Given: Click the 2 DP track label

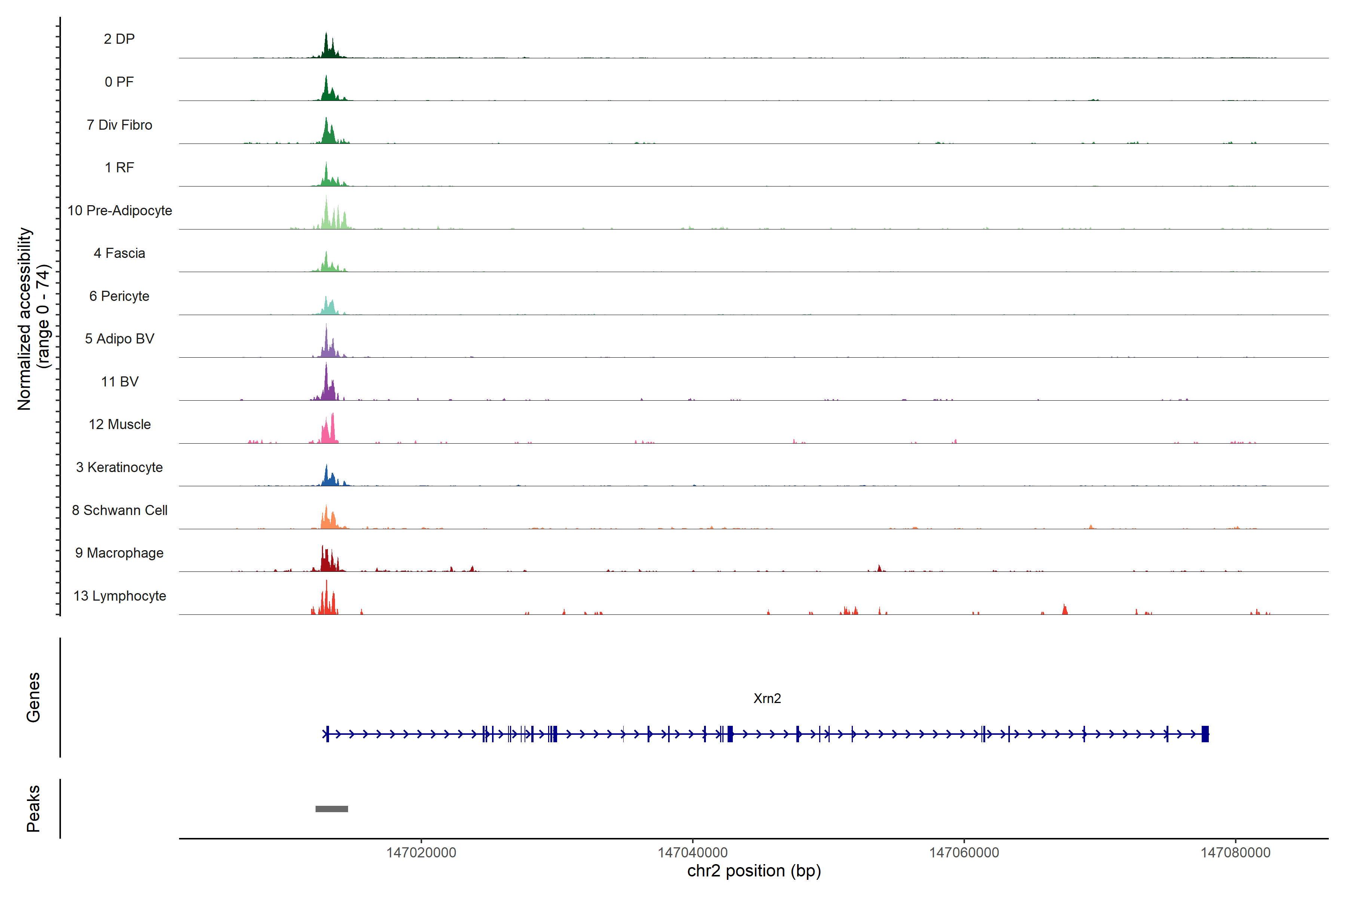Looking at the screenshot, I should 119,39.
